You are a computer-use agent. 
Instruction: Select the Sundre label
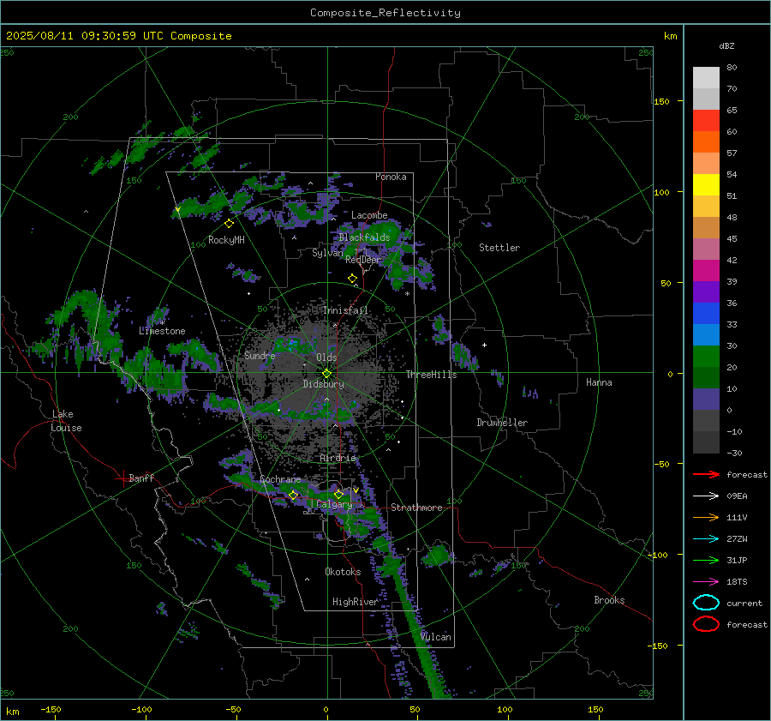[260, 356]
